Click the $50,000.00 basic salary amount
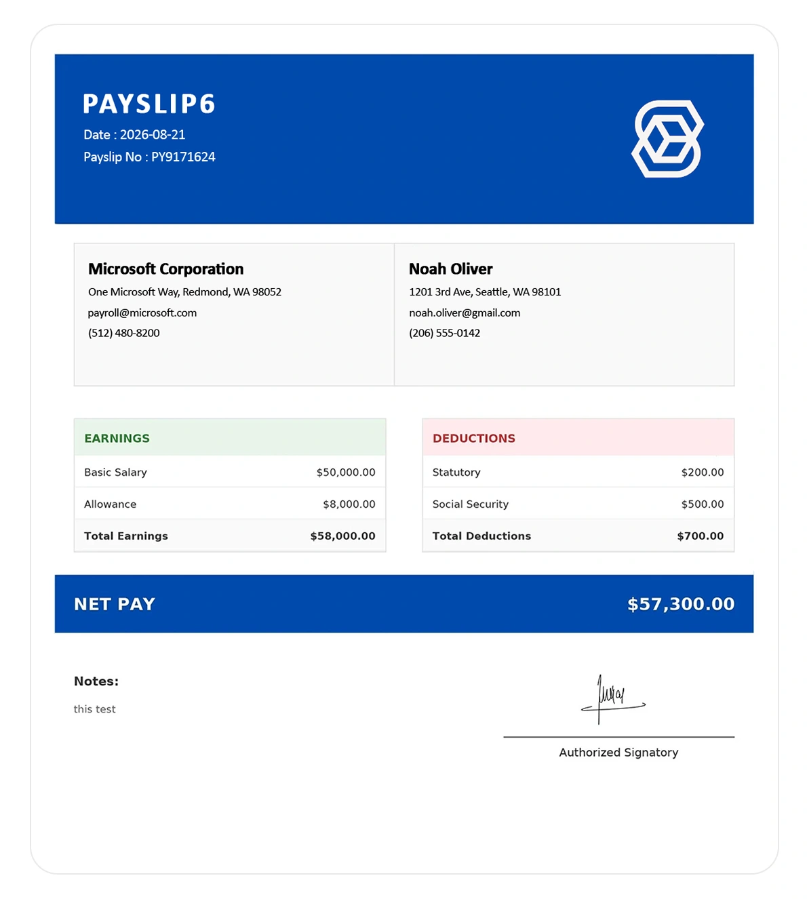 point(346,473)
